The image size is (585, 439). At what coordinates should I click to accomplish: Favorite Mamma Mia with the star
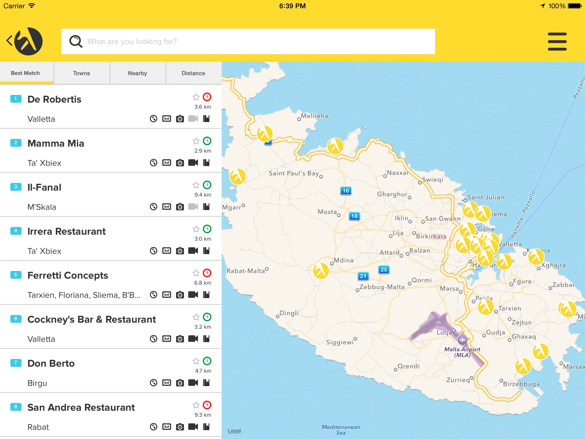196,141
